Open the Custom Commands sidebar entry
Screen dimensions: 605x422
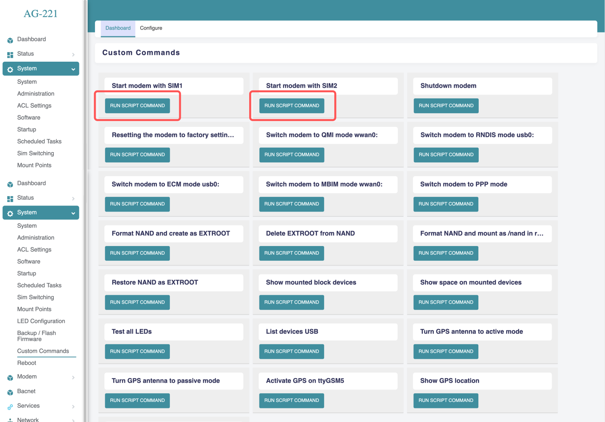[x=43, y=351]
